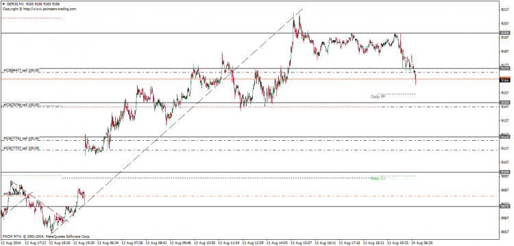Click the 14 Aug 06:30 time label
514x246 pixels.
[x=421, y=243]
